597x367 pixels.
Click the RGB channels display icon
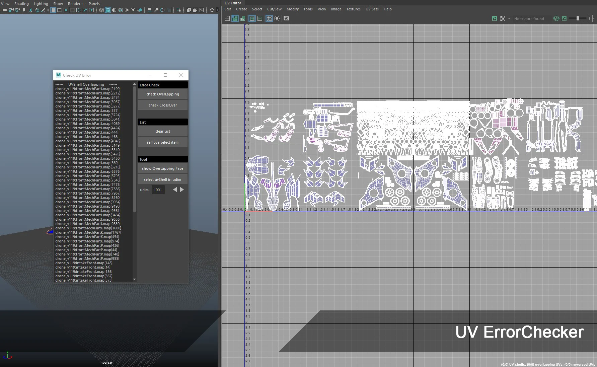556,18
